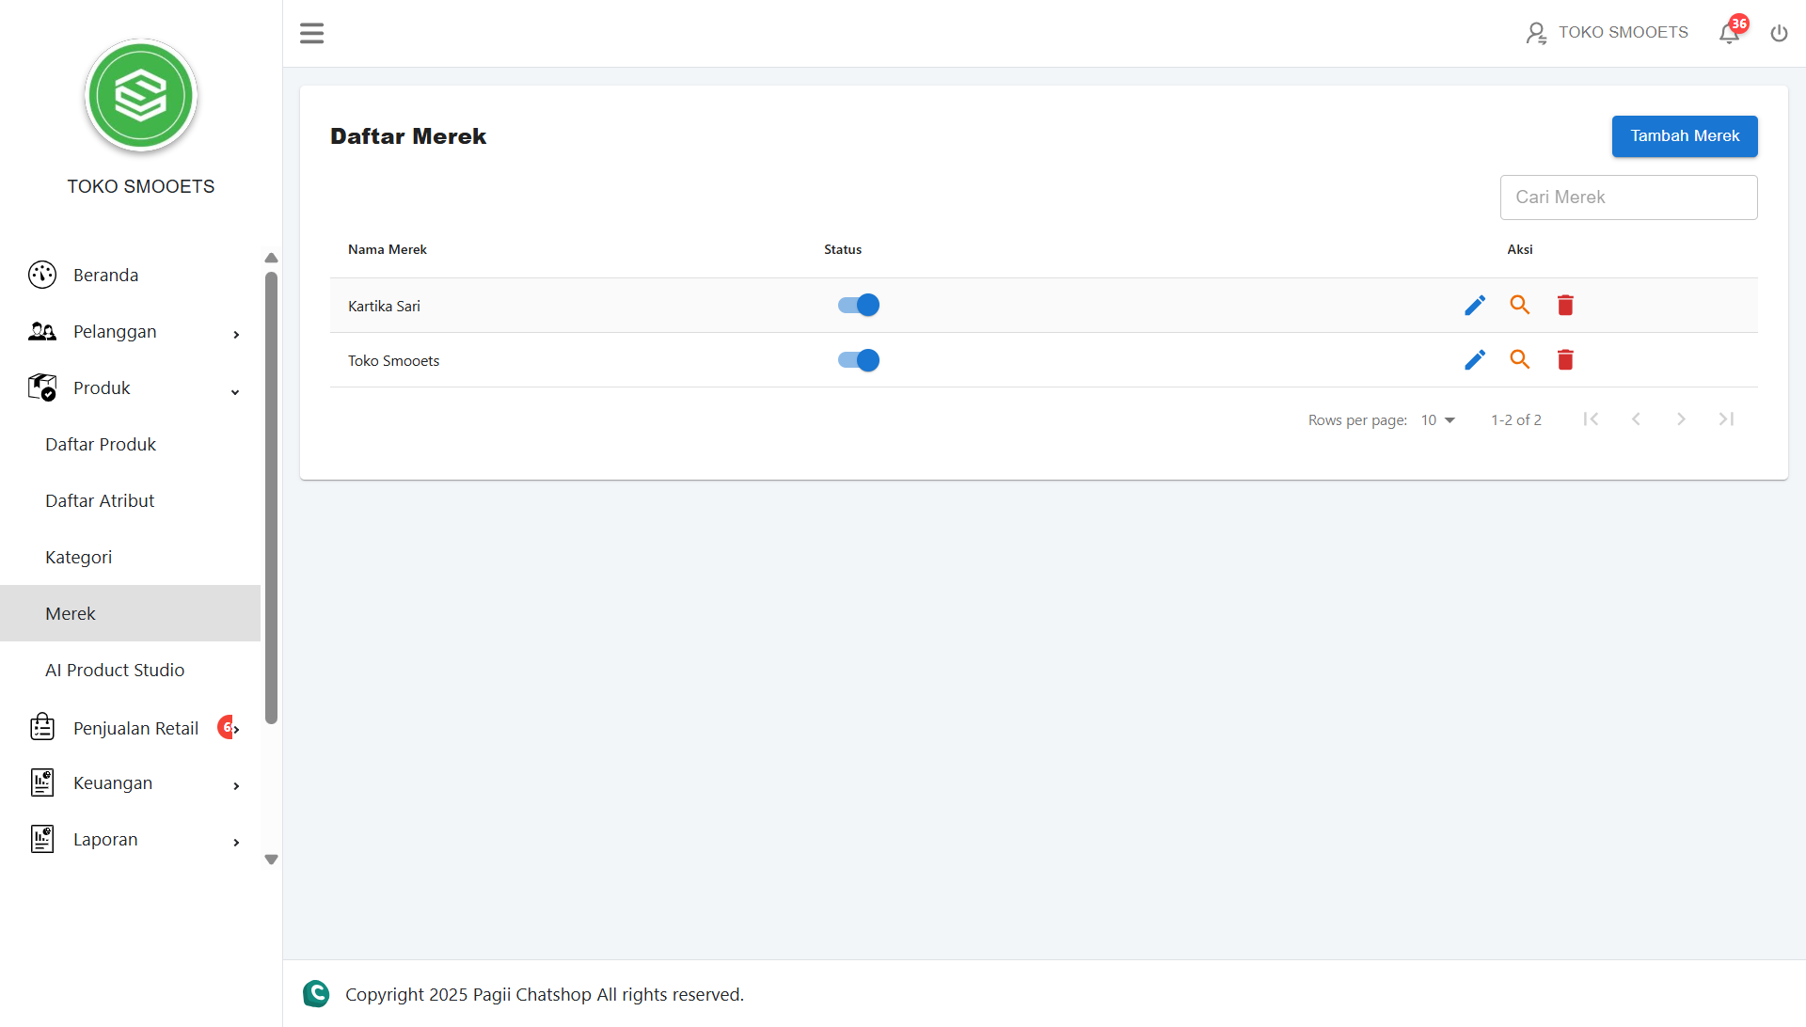Viewport: 1806px width, 1027px height.
Task: Click the power logout icon
Action: tap(1779, 33)
